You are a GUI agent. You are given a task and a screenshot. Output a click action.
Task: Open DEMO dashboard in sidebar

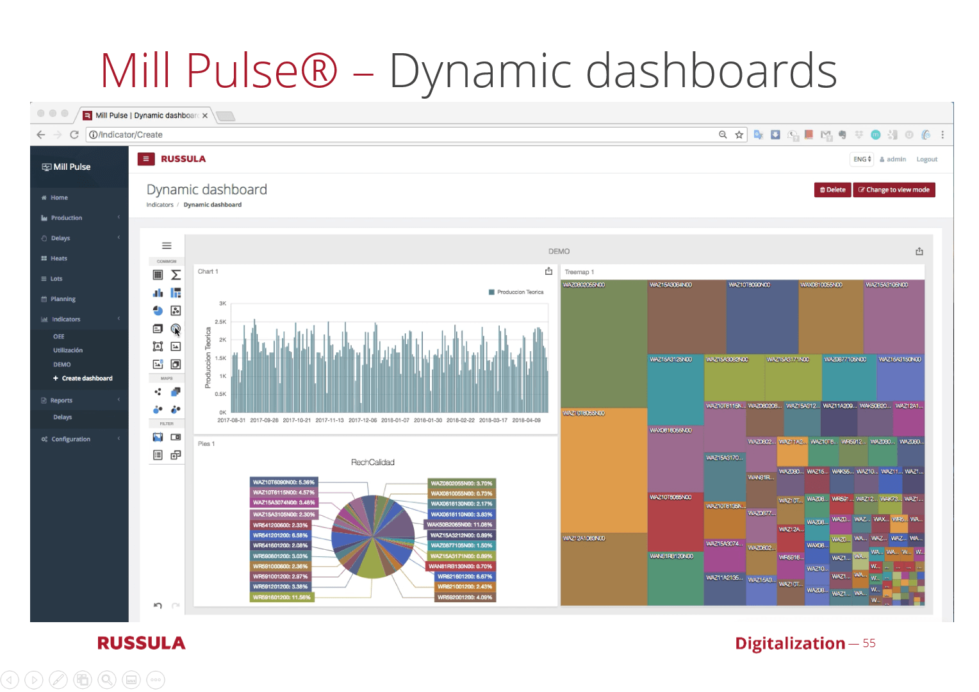62,365
